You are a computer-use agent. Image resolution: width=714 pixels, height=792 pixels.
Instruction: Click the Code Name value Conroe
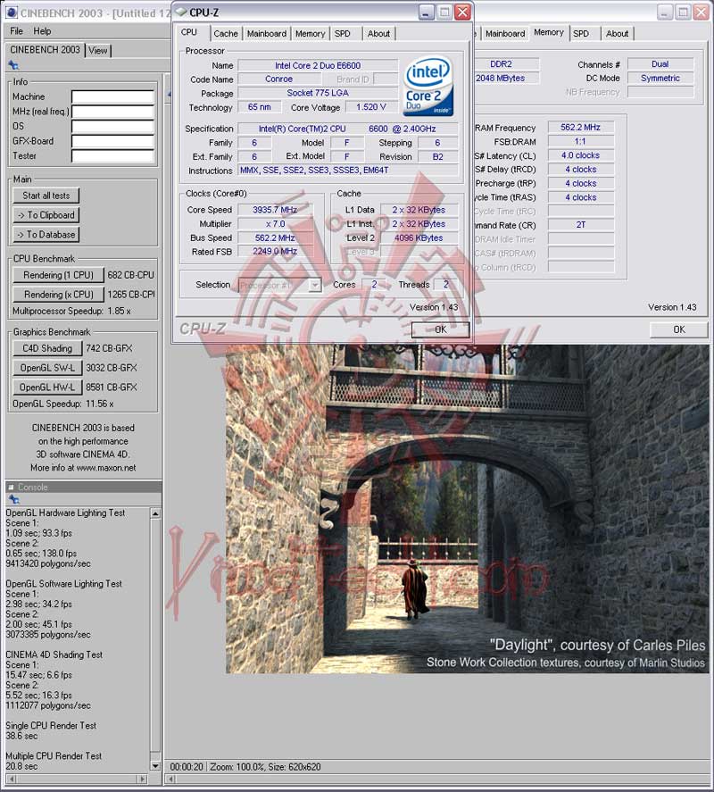tap(278, 79)
